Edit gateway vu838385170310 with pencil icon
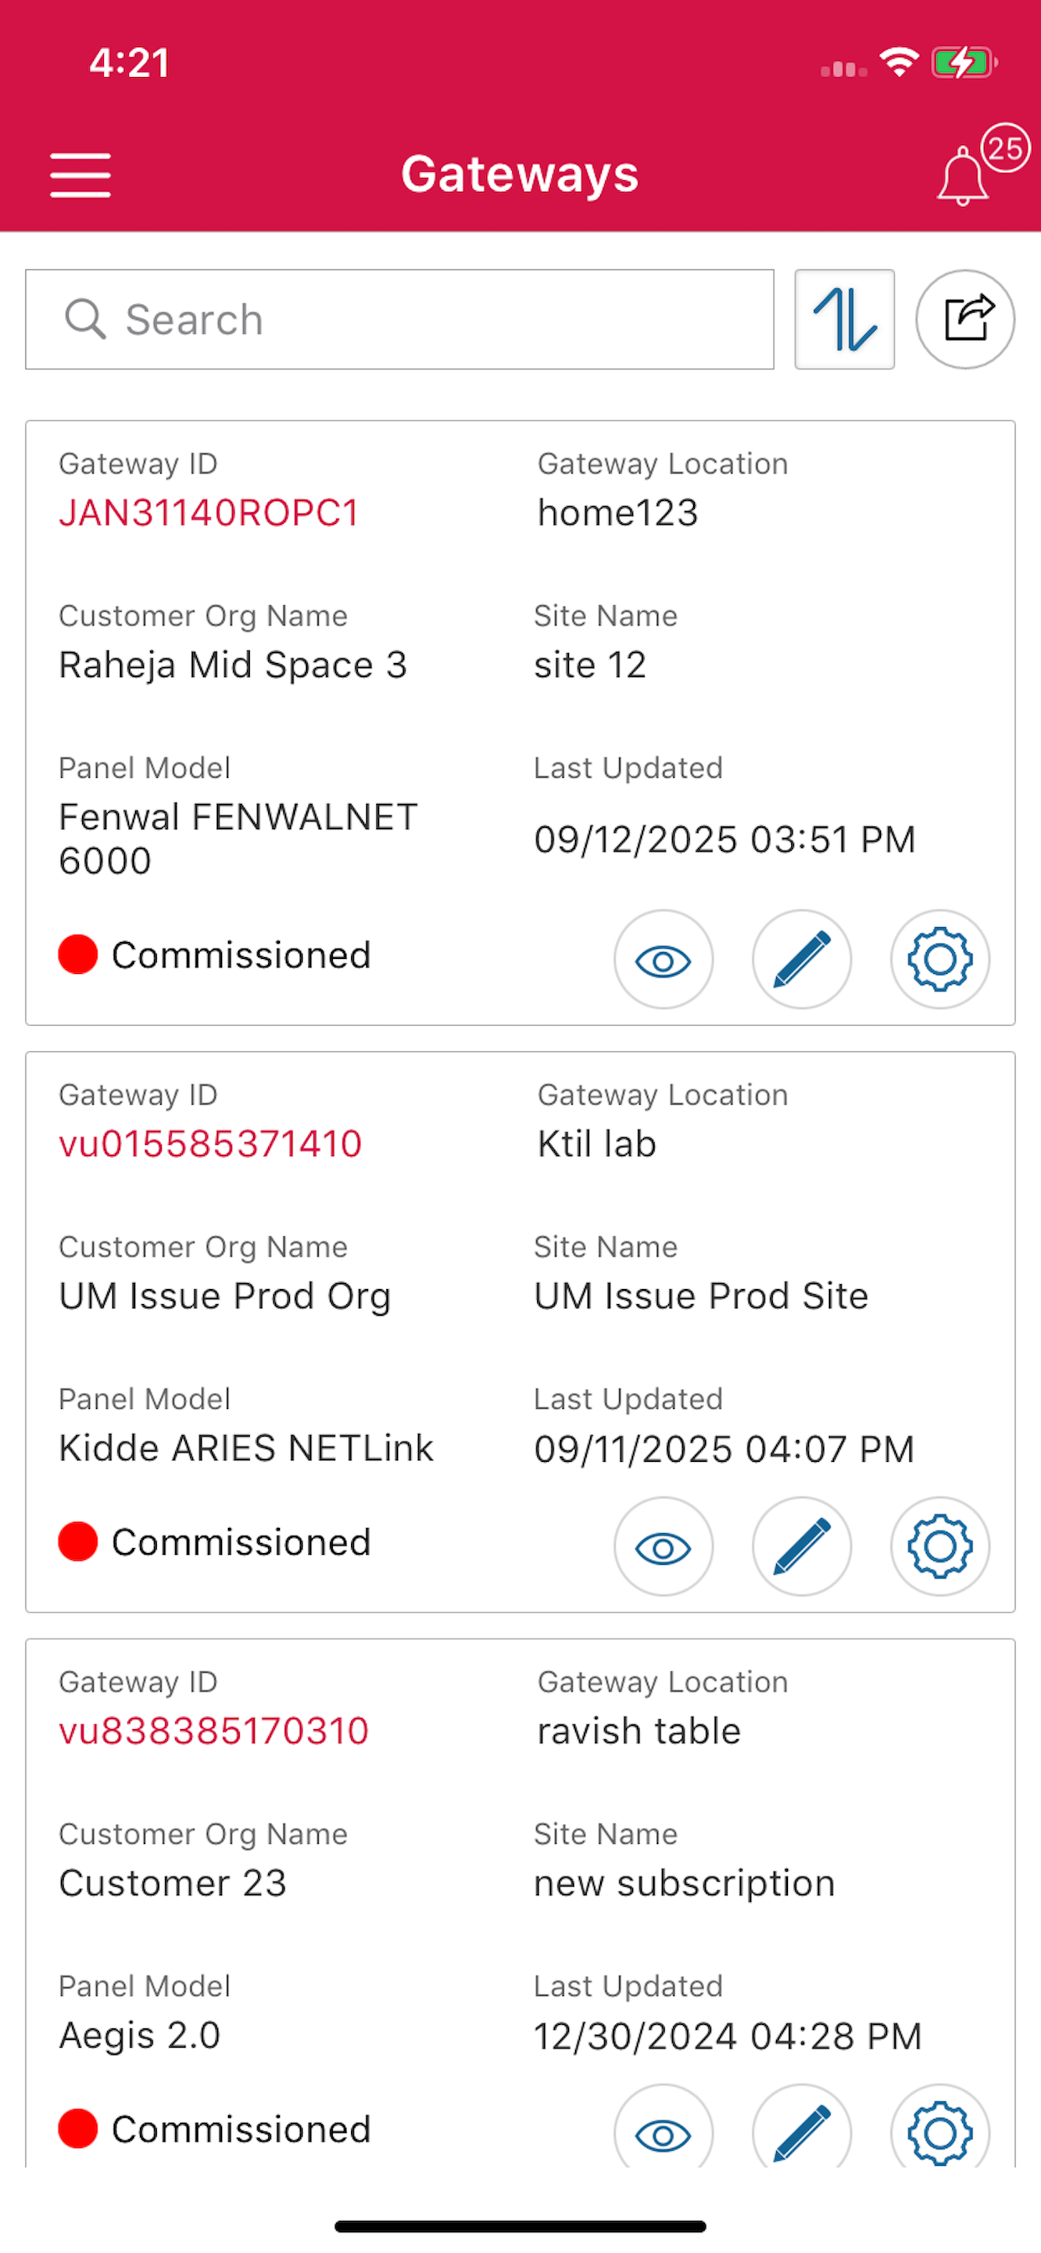The width and height of the screenshot is (1041, 2253). pos(802,2126)
